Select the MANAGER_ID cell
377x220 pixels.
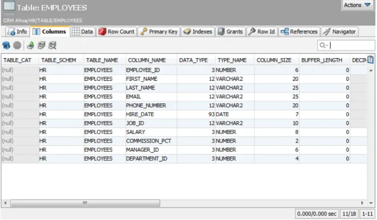(x=151, y=150)
